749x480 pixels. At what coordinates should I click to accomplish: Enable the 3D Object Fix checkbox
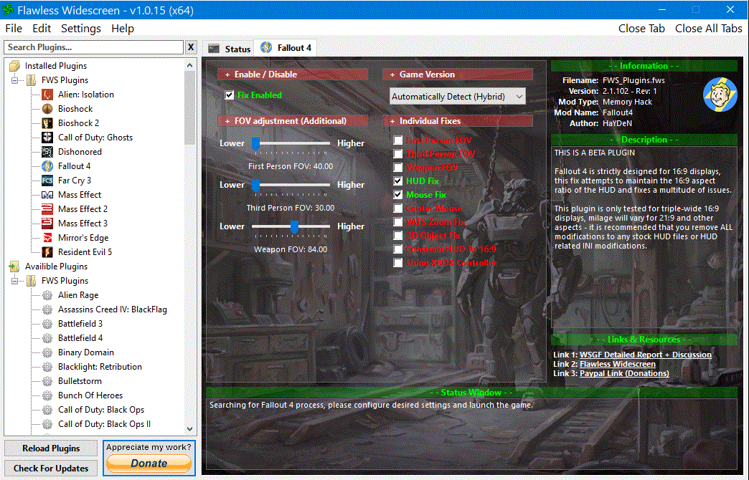click(398, 236)
